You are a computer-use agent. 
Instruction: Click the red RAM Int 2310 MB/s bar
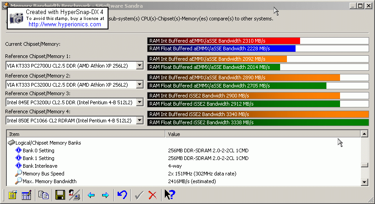click(224, 41)
